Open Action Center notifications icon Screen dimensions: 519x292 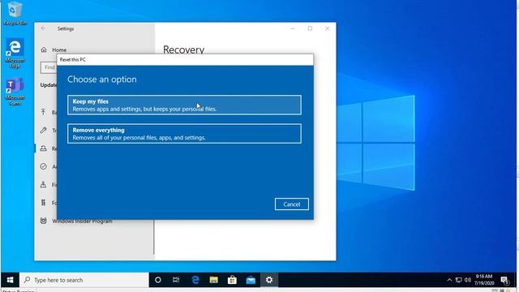[504, 281]
